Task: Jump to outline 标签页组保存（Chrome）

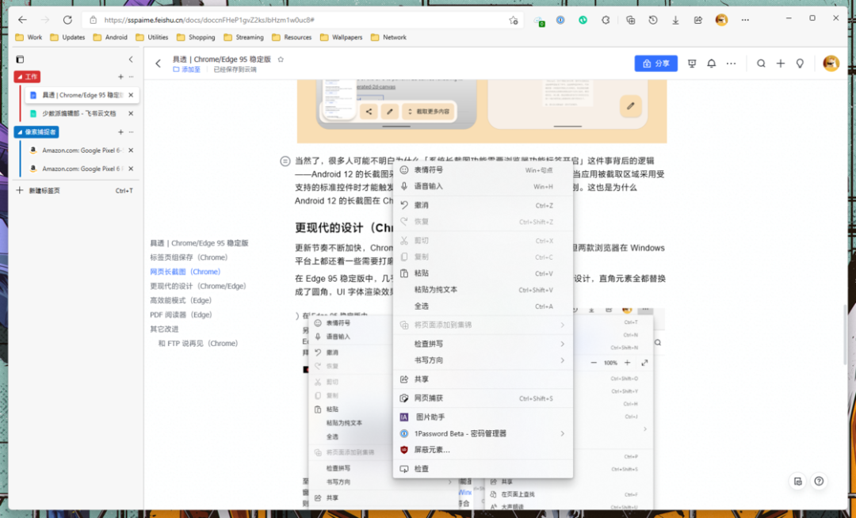Action: pos(189,257)
